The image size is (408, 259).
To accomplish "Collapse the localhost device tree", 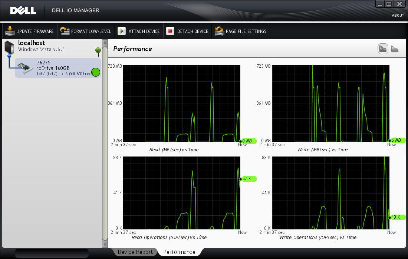I will [x=9, y=56].
